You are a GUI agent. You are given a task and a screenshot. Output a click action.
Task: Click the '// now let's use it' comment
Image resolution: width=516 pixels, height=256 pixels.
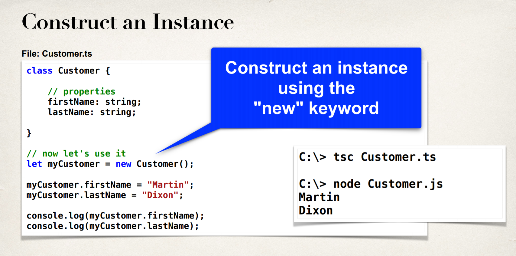76,153
